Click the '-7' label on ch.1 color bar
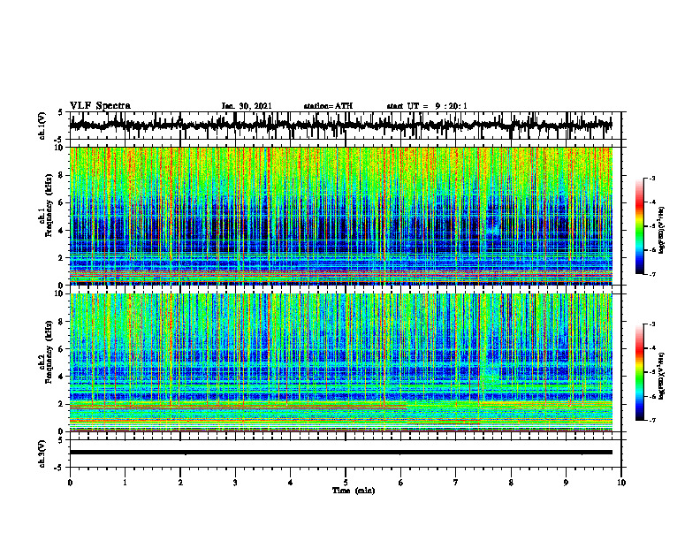Viewport: 700px width, 541px height. click(x=651, y=274)
